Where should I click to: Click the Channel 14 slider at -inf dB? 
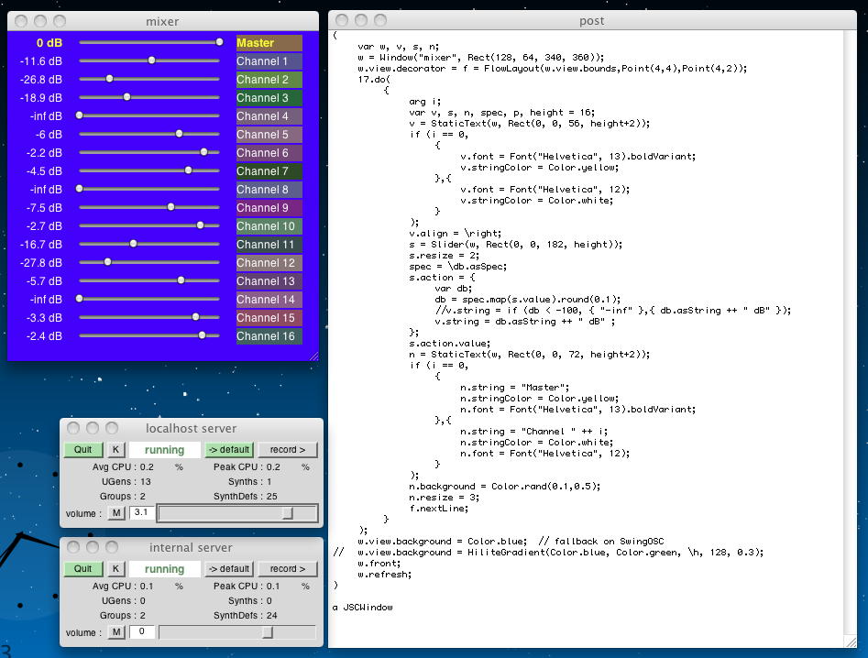(80, 299)
